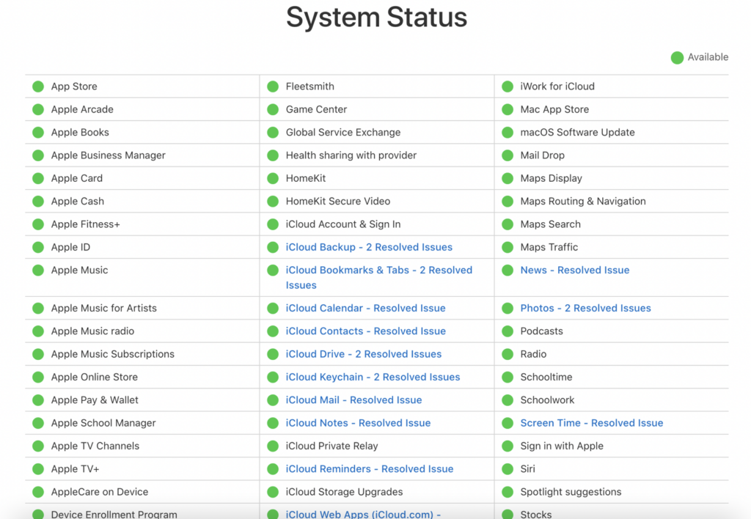Viewport: 751px width, 519px height.
Task: Click the Schoolwork label
Action: tap(547, 400)
